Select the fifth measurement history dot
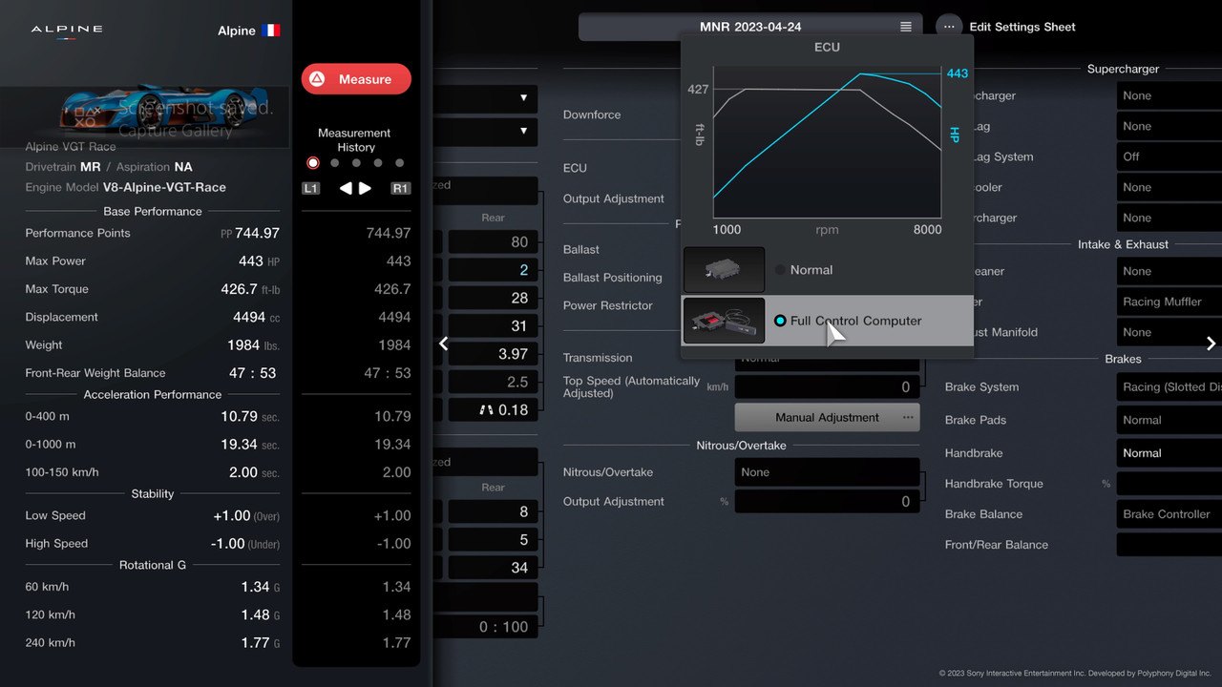Image resolution: width=1222 pixels, height=687 pixels. [399, 163]
